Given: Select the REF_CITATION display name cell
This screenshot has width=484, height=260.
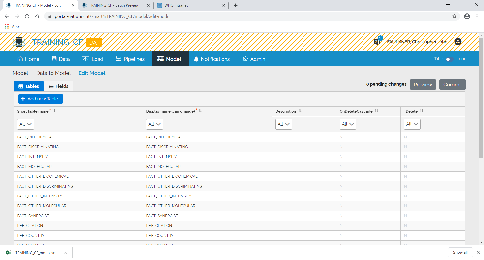Looking at the screenshot, I should point(207,226).
